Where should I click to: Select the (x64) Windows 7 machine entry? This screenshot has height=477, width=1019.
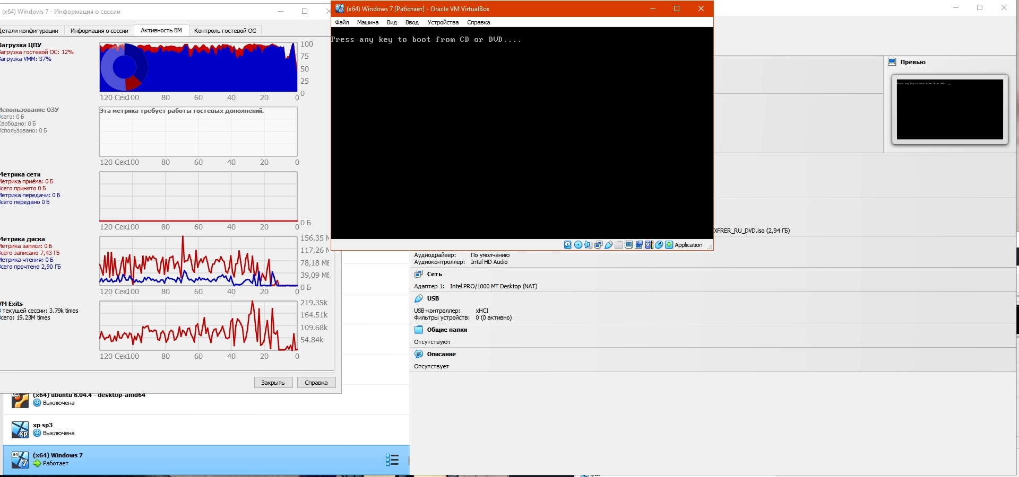click(x=206, y=460)
